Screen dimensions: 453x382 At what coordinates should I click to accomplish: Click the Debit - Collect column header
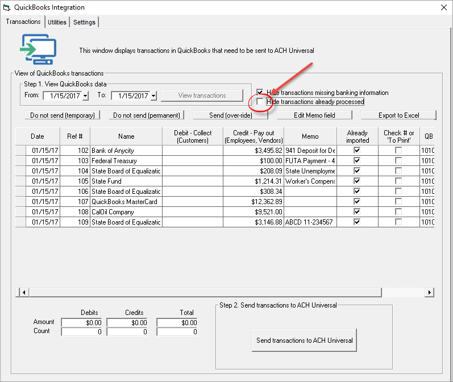(x=193, y=136)
